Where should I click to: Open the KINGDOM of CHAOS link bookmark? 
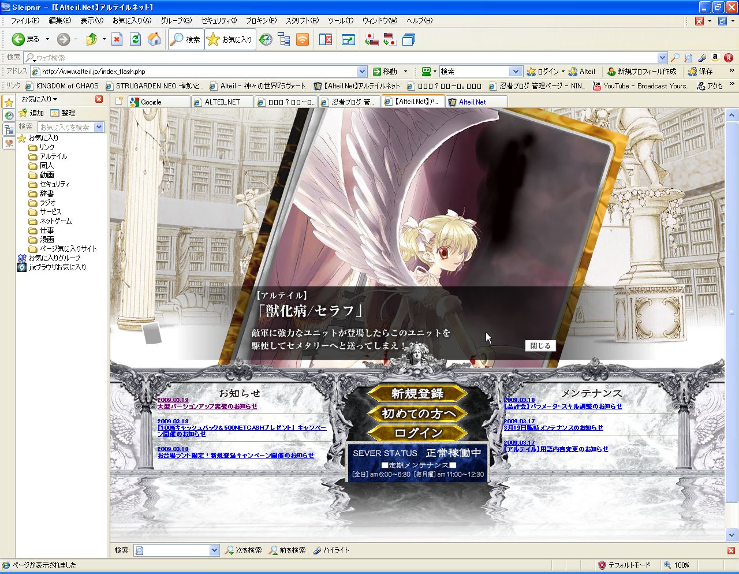point(63,85)
